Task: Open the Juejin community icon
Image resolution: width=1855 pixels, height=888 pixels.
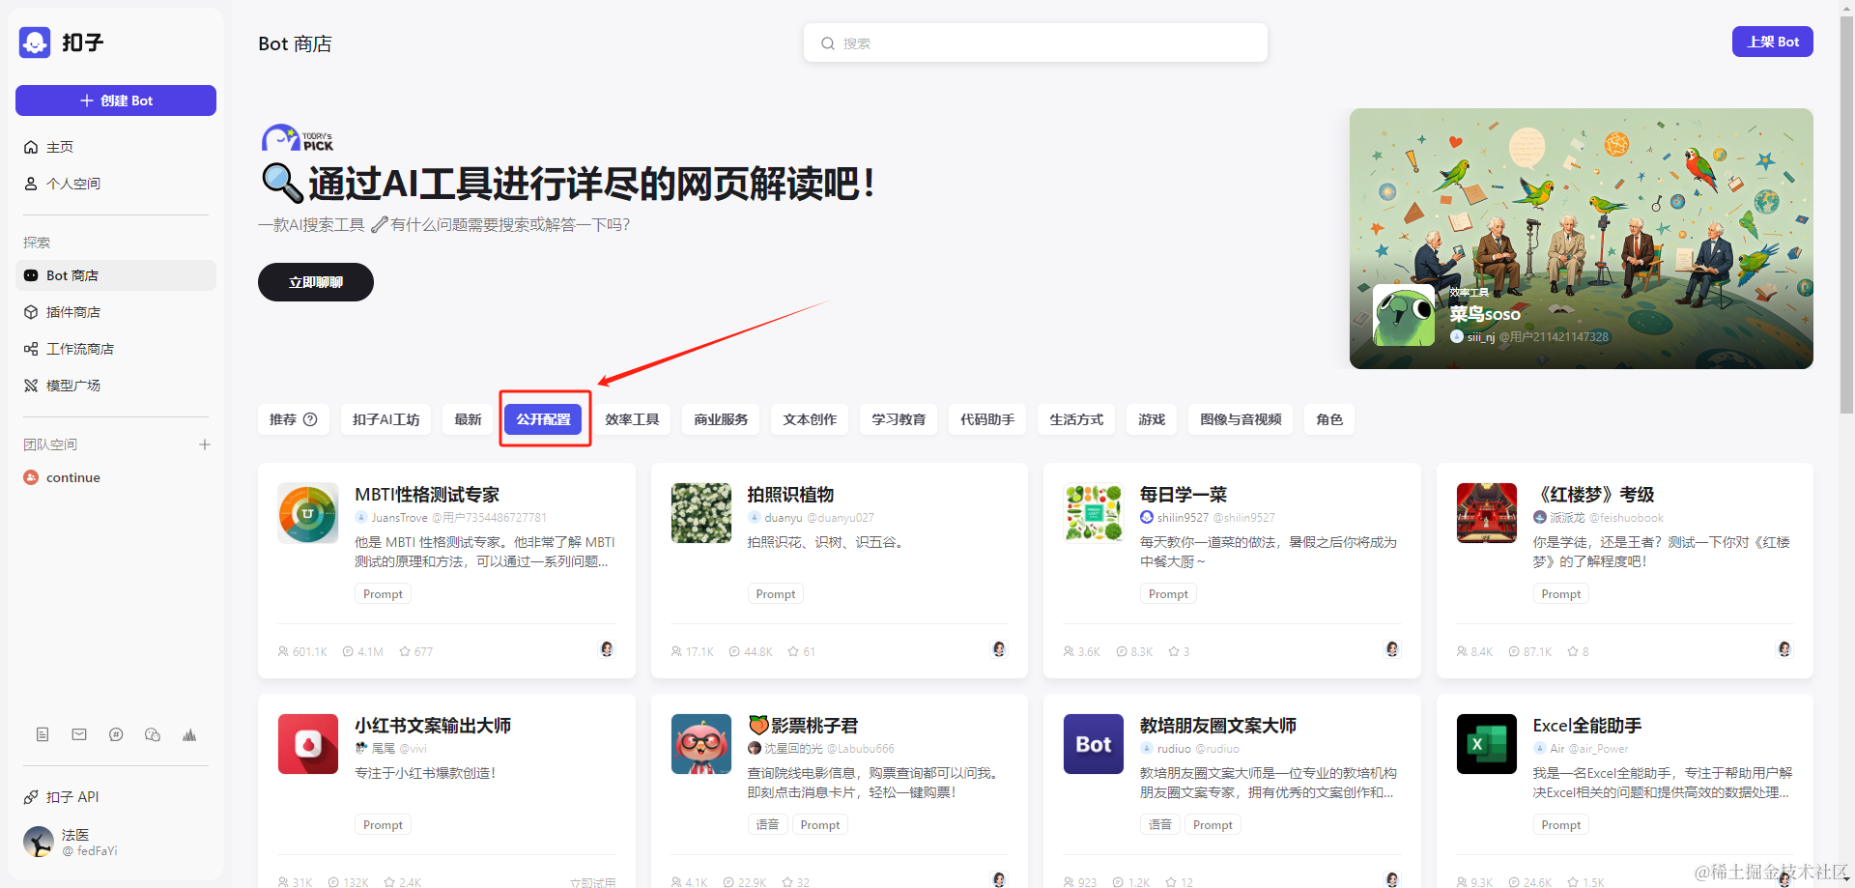Action: pyautogui.click(x=189, y=734)
